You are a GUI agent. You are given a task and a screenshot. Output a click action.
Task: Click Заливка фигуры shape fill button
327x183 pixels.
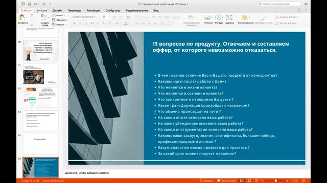click(x=286, y=17)
